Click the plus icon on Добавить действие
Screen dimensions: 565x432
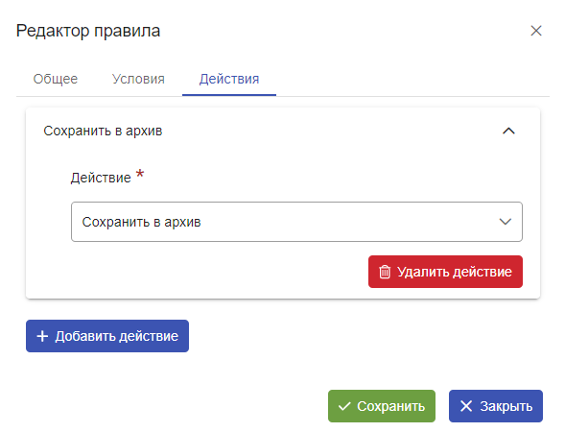pos(42,336)
